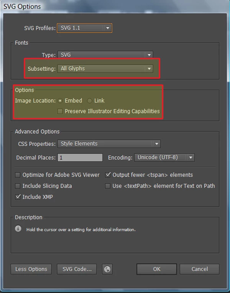Enable Preserve Illustrator Editing Capabilities checkbox
This screenshot has width=230, height=293.
coord(60,111)
